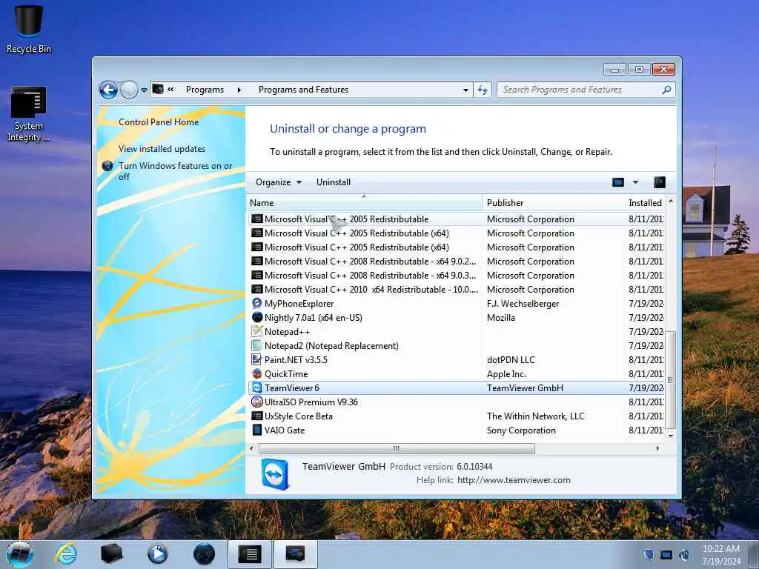
Task: Open Windows Media Player from the taskbar
Action: (157, 554)
